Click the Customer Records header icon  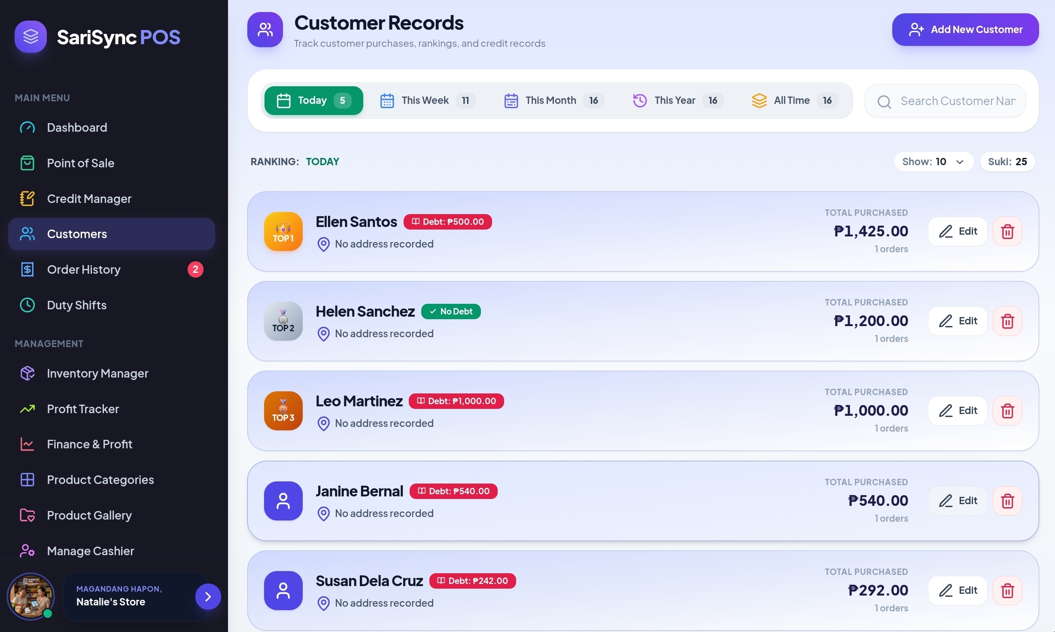265,30
